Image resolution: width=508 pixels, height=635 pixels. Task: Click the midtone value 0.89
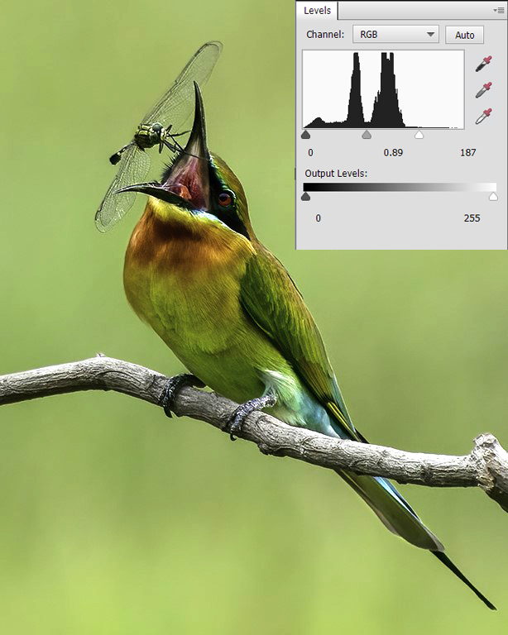point(393,153)
